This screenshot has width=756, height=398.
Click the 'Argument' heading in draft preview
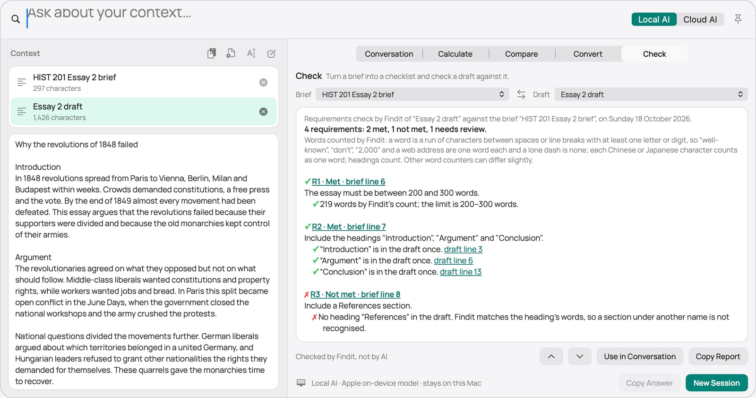coord(33,257)
